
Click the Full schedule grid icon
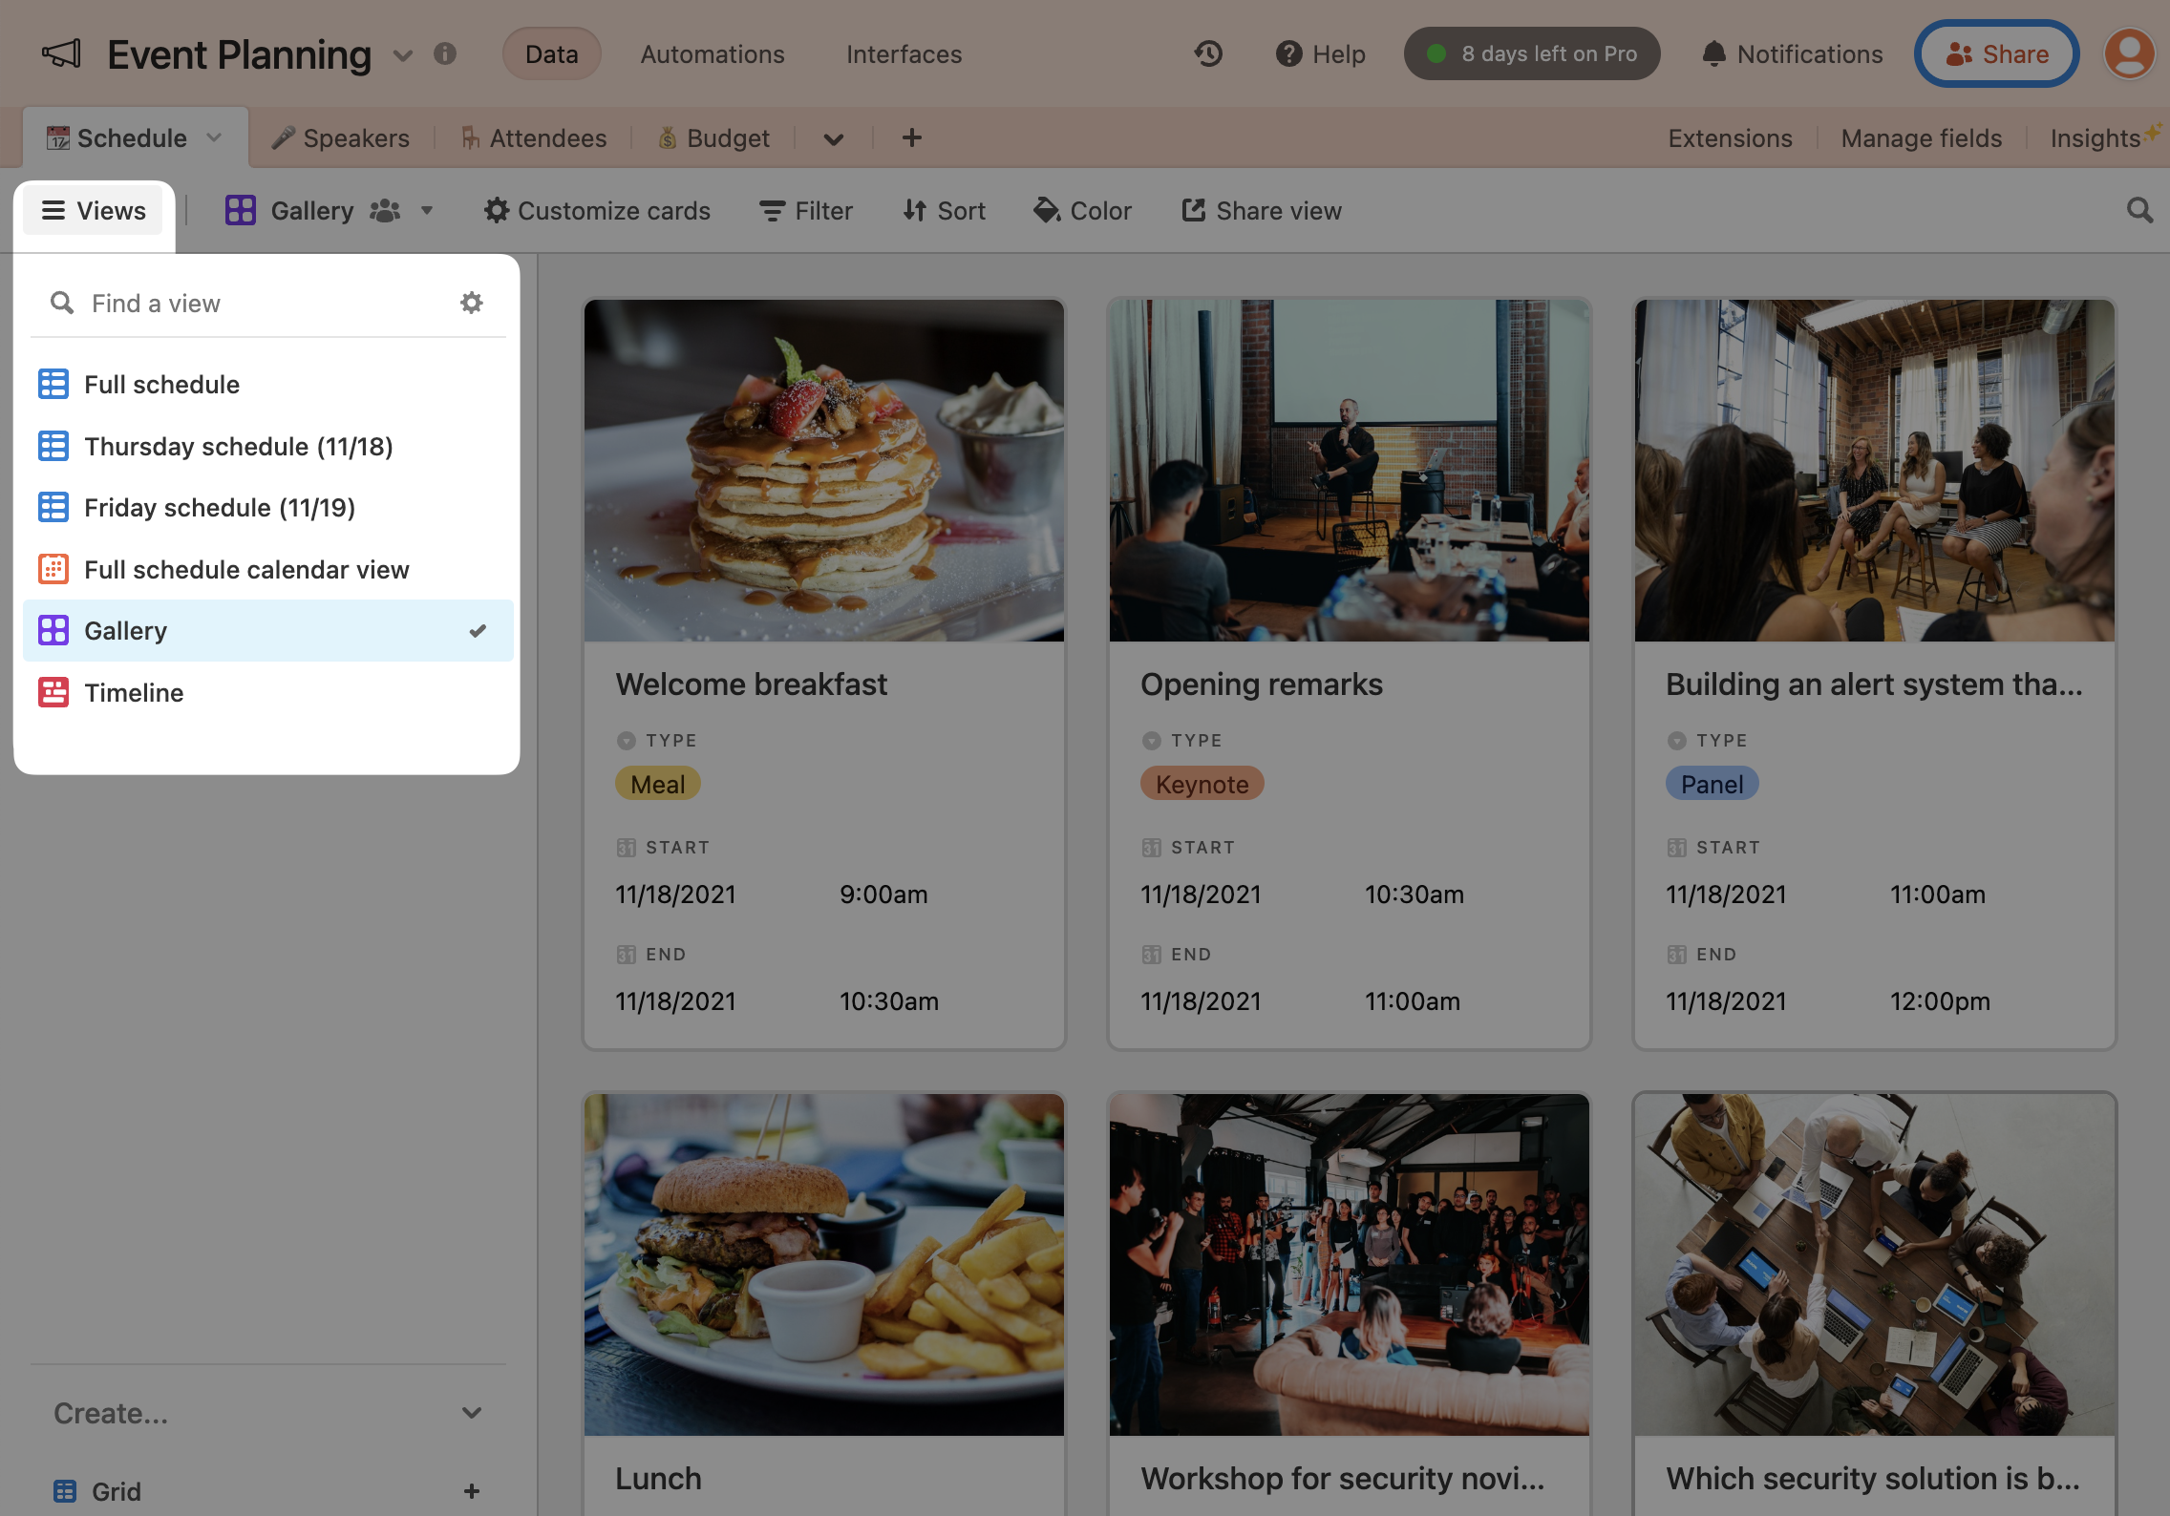click(53, 384)
